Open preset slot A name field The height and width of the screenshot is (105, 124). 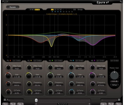(15, 100)
